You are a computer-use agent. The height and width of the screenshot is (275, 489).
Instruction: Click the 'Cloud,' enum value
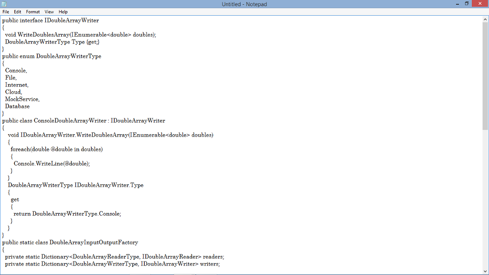click(x=13, y=92)
